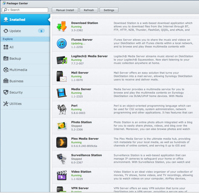Select the Plex Media Server title
199x193 pixels.
coord(85,139)
